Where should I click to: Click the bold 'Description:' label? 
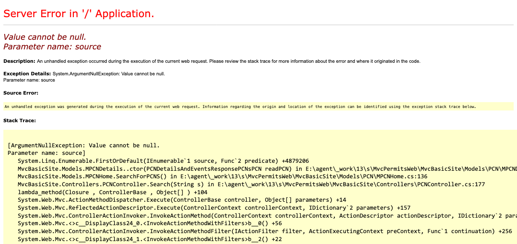coord(19,61)
